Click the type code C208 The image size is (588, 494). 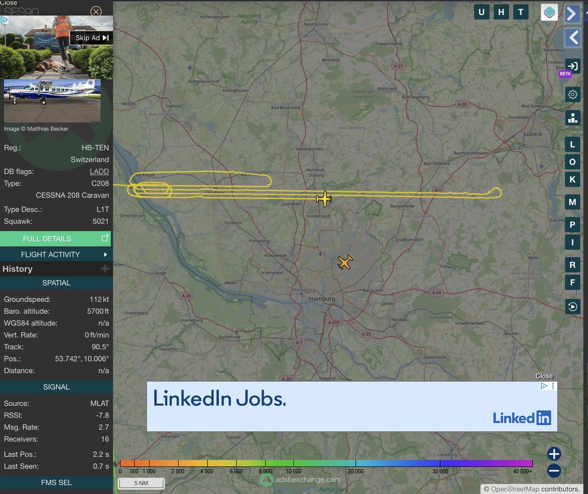point(100,183)
